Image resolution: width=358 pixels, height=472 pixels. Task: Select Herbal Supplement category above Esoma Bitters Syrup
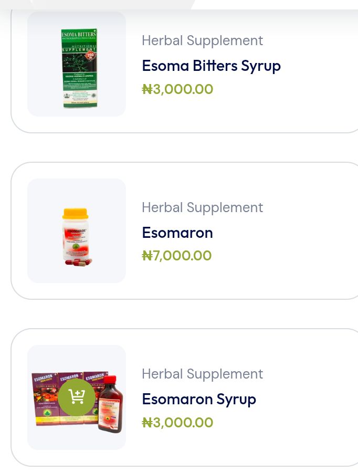(x=202, y=40)
